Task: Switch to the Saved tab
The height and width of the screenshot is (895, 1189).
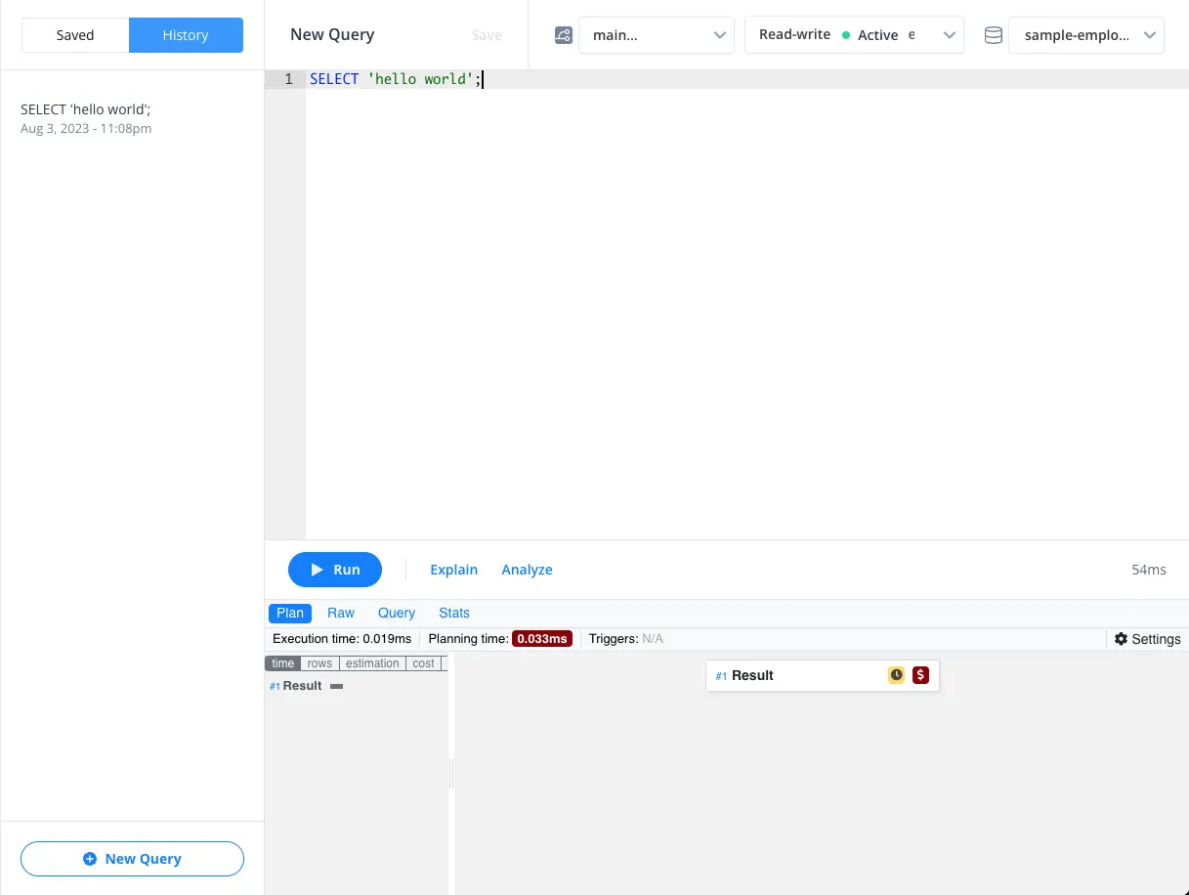Action: coord(74,34)
